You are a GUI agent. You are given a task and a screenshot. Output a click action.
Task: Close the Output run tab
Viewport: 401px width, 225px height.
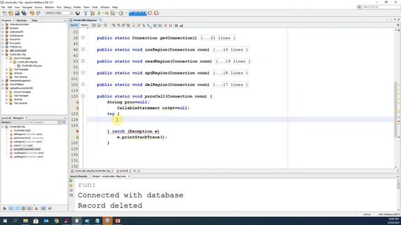click(129, 176)
